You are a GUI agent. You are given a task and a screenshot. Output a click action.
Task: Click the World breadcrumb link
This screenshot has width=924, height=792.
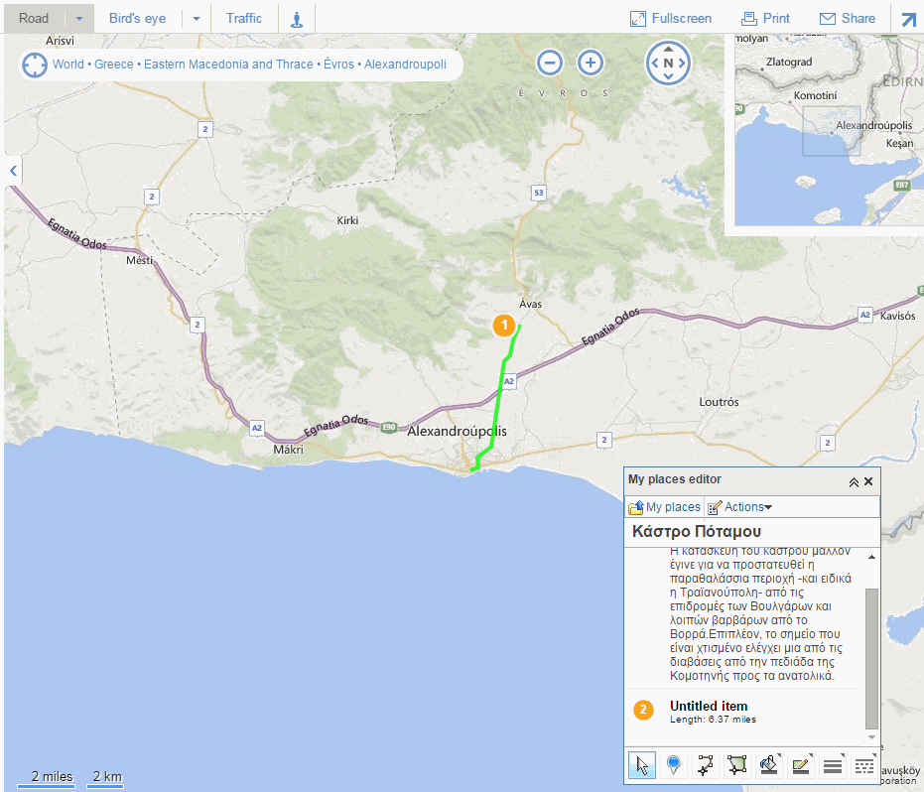(x=68, y=65)
